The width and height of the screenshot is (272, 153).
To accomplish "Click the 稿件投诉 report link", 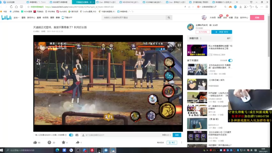I will [x=160, y=142].
